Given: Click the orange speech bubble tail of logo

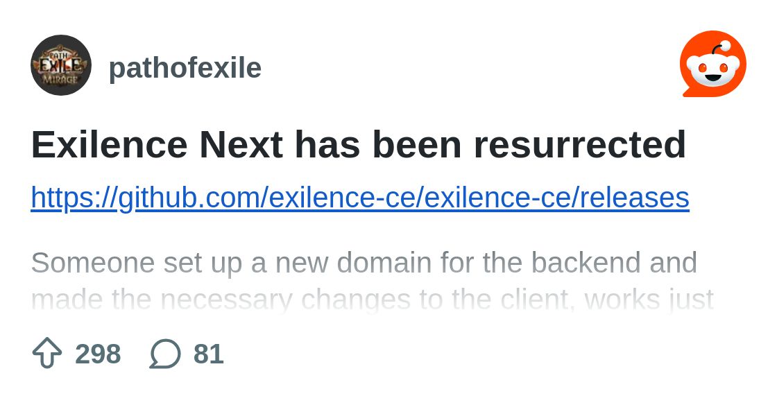Looking at the screenshot, I should [x=690, y=93].
